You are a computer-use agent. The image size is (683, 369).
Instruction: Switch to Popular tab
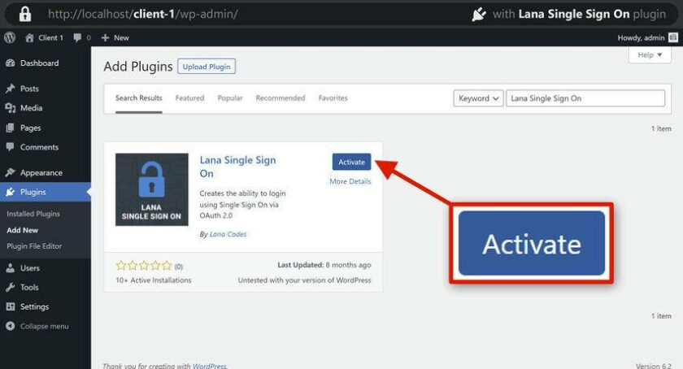pos(230,98)
